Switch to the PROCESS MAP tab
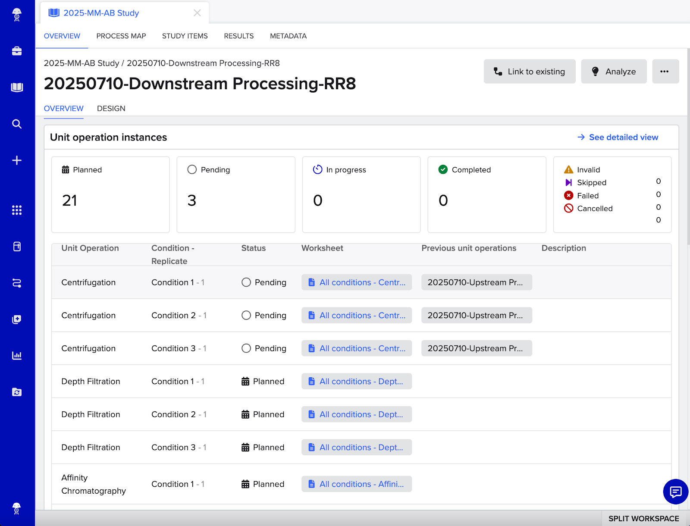Screen dimensions: 690x526 click(x=121, y=36)
